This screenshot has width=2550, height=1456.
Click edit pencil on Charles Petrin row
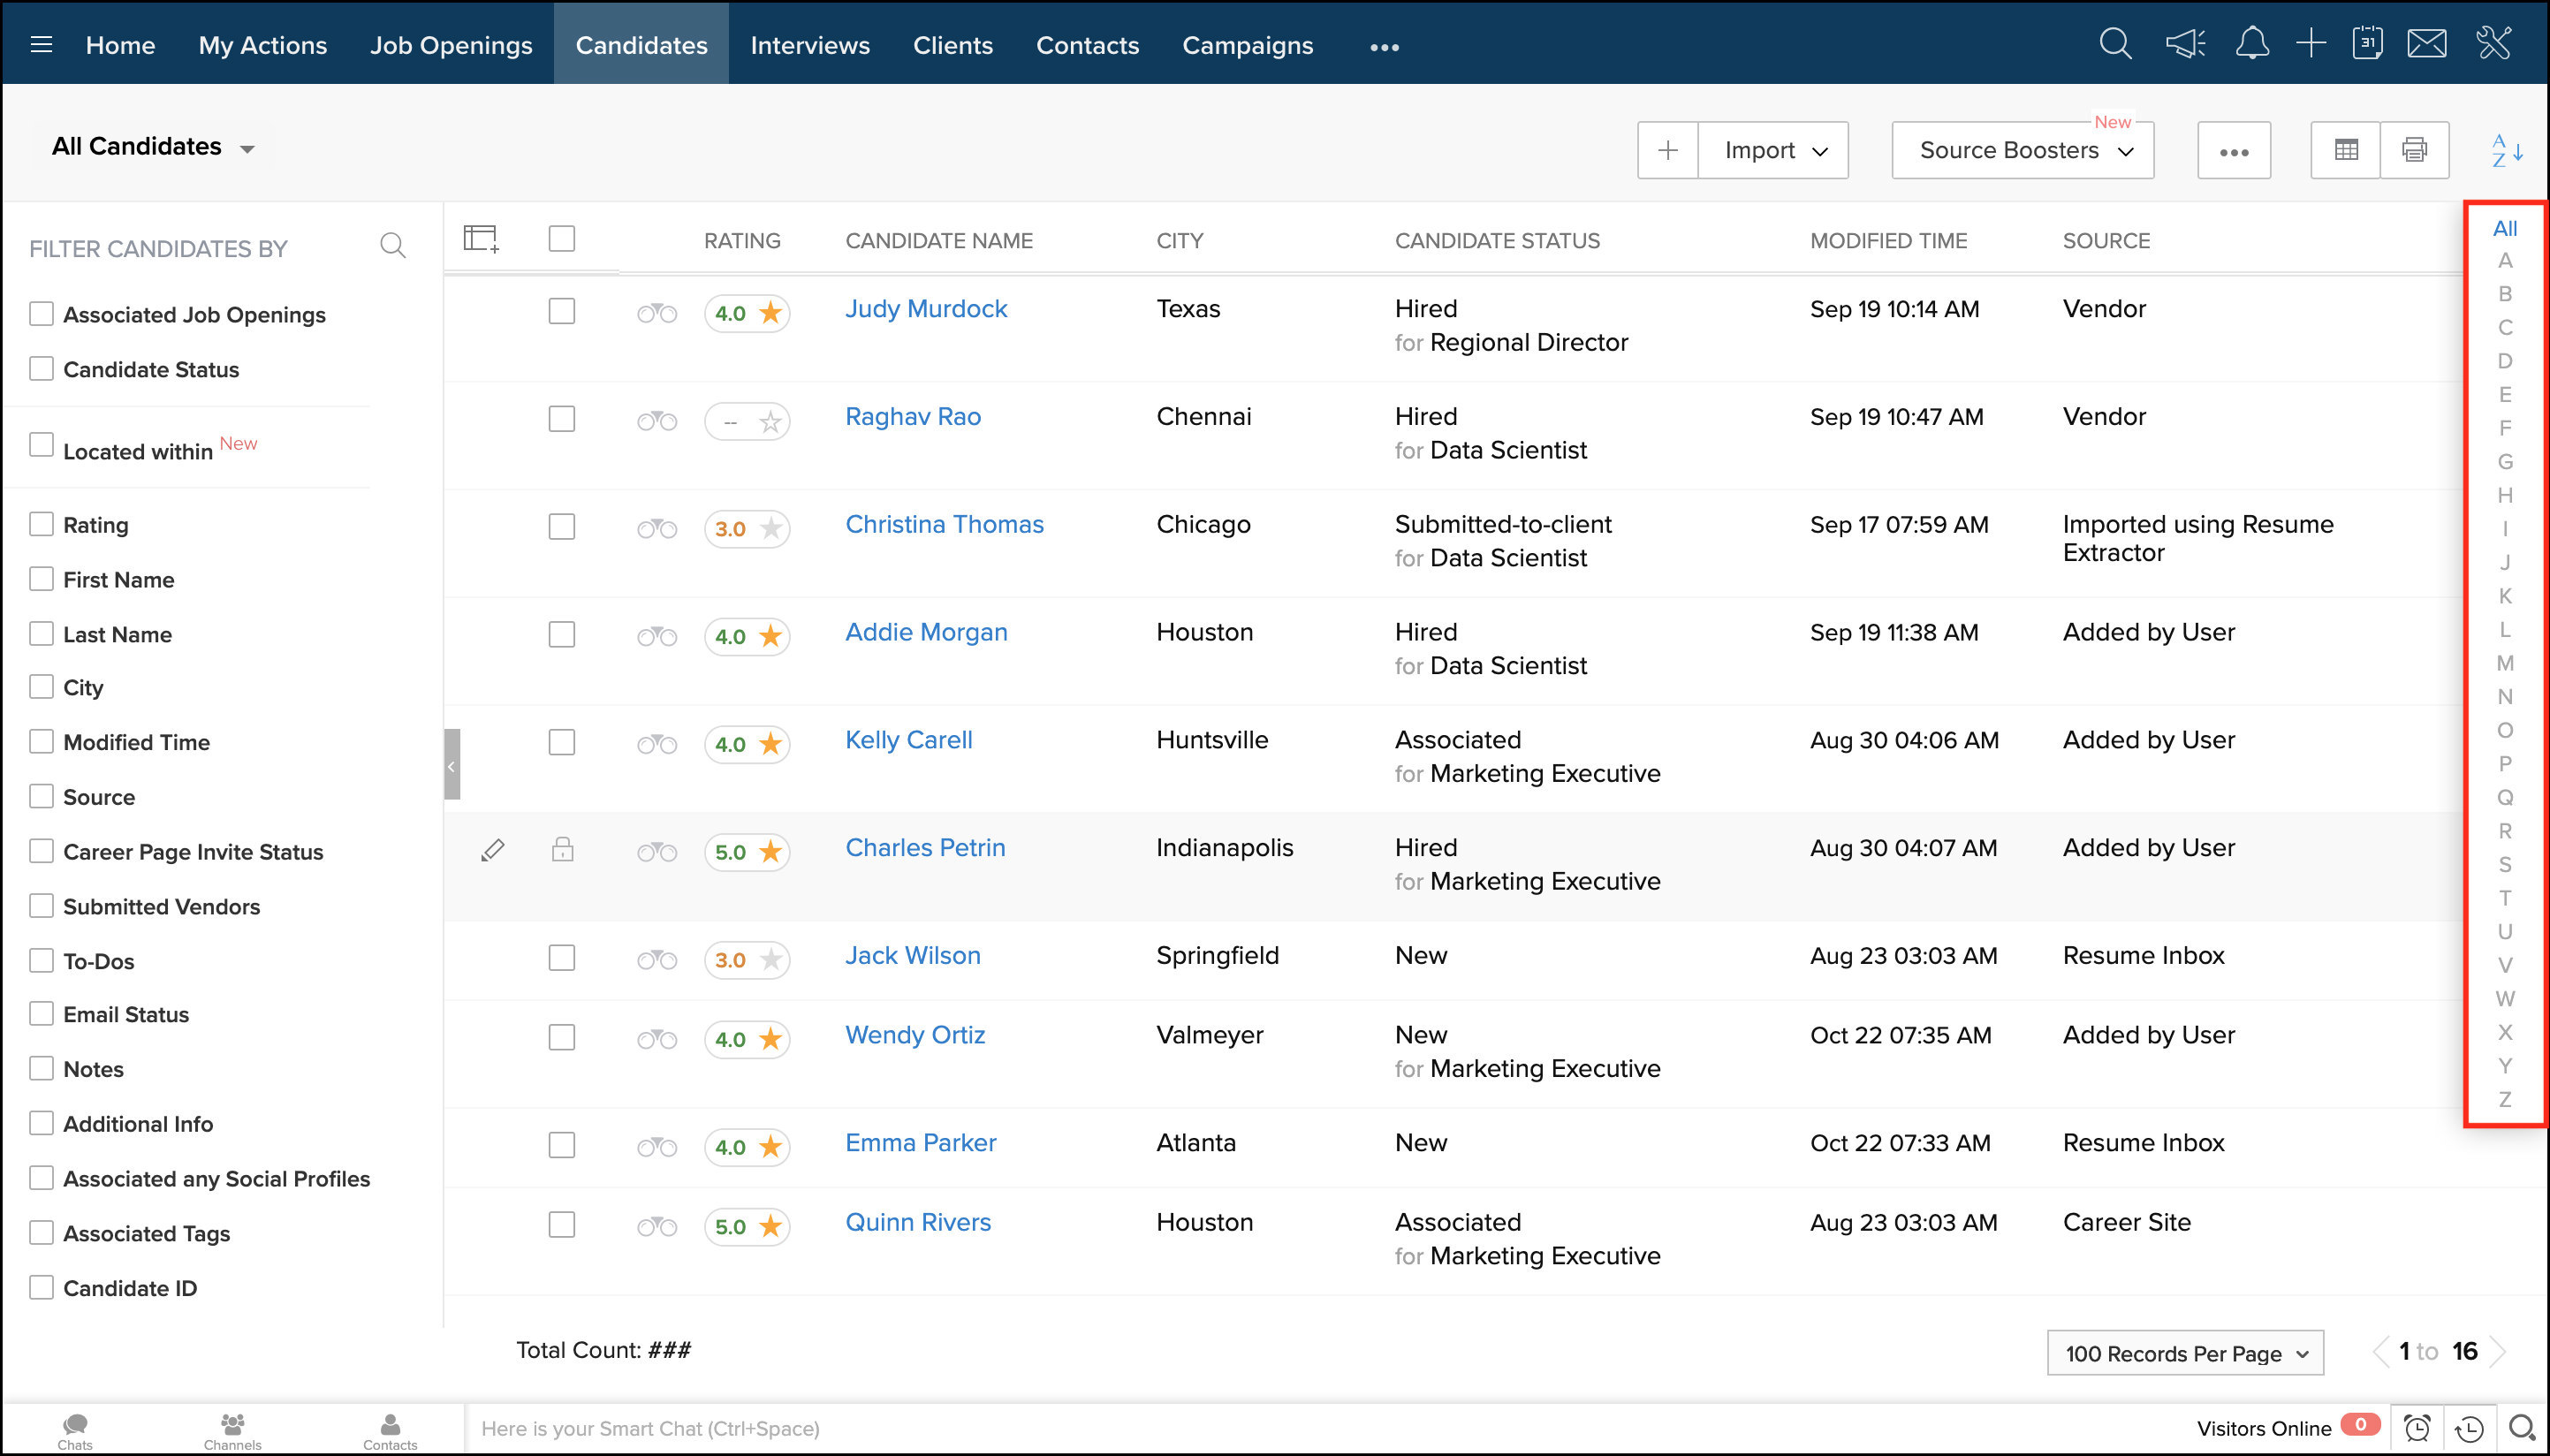tap(492, 850)
